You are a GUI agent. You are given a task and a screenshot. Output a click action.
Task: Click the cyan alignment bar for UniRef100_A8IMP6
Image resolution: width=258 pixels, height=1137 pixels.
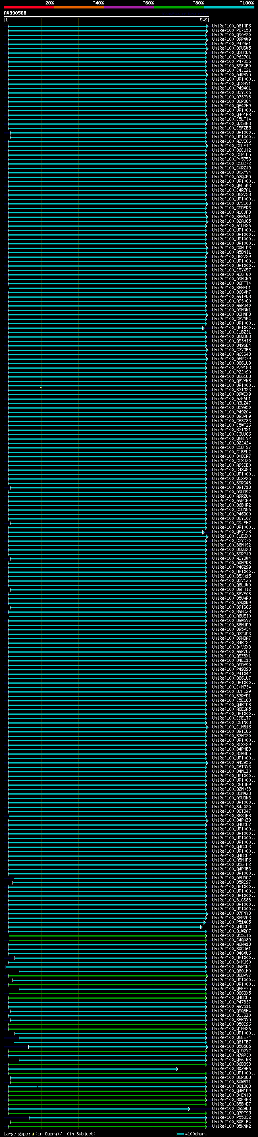(108, 26)
